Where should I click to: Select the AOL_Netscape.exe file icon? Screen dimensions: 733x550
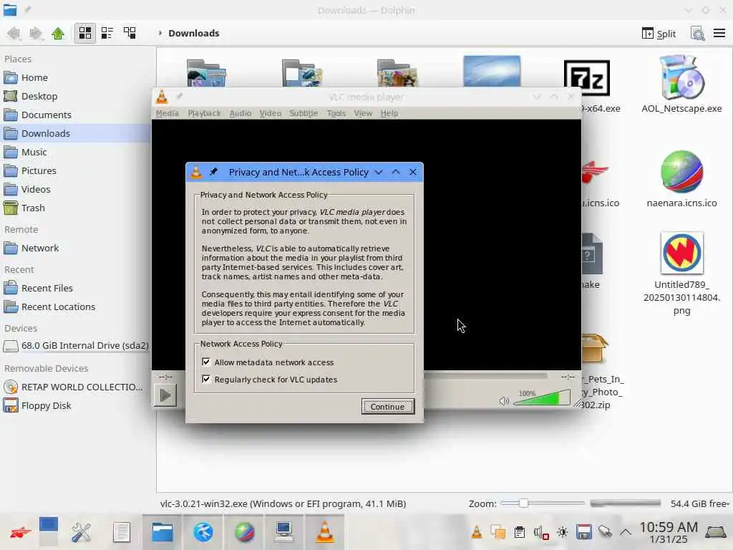681,77
